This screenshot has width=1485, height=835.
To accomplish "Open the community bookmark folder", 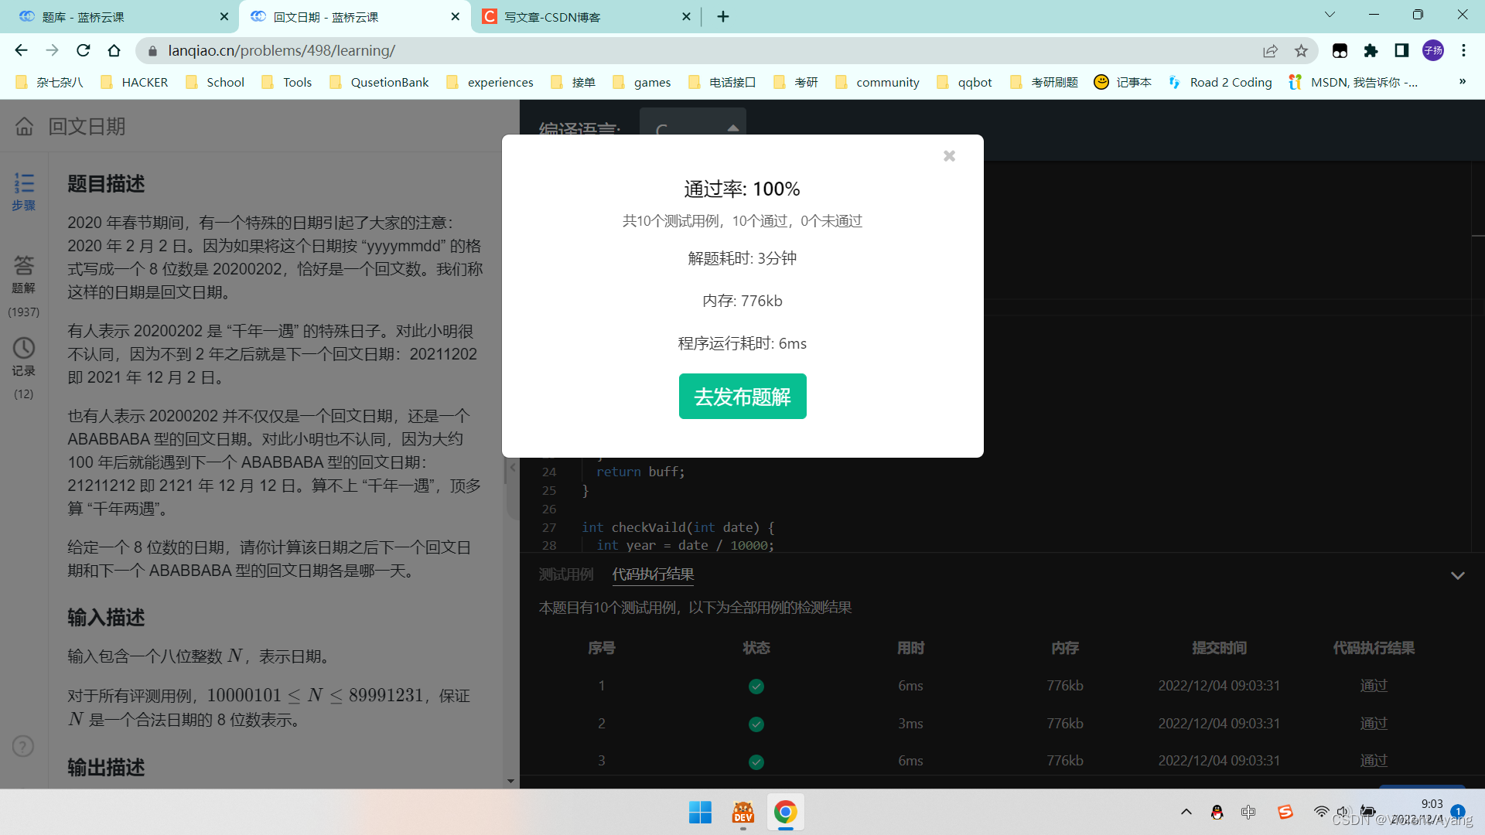I will click(x=878, y=82).
